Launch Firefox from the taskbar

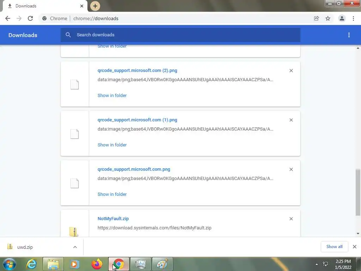pos(97,264)
